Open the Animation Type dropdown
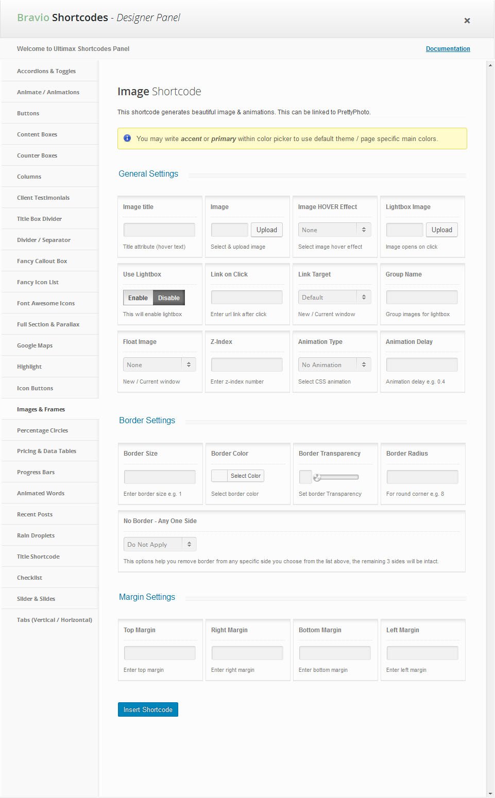Viewport: 495px width, 798px height. click(334, 365)
